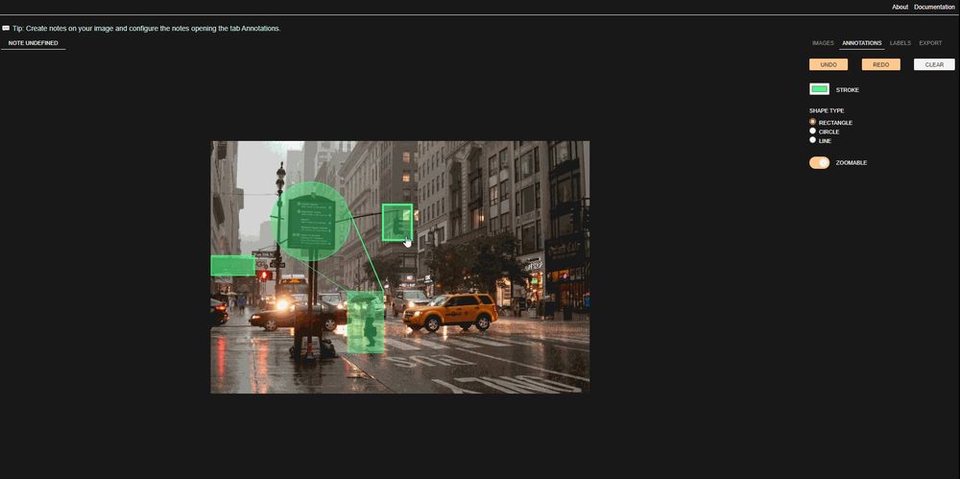Click the rectangle annotation over the pedestrian
Screen dimensions: 960x479
coord(366,323)
